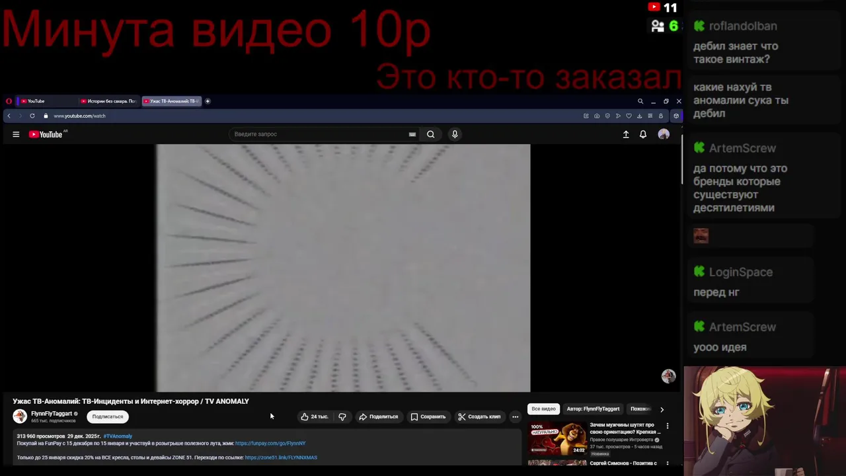Dislike the video with thumbs-down

tap(342, 416)
